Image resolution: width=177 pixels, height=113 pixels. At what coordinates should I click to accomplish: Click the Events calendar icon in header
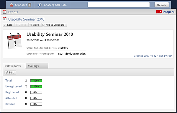coord(5,12)
